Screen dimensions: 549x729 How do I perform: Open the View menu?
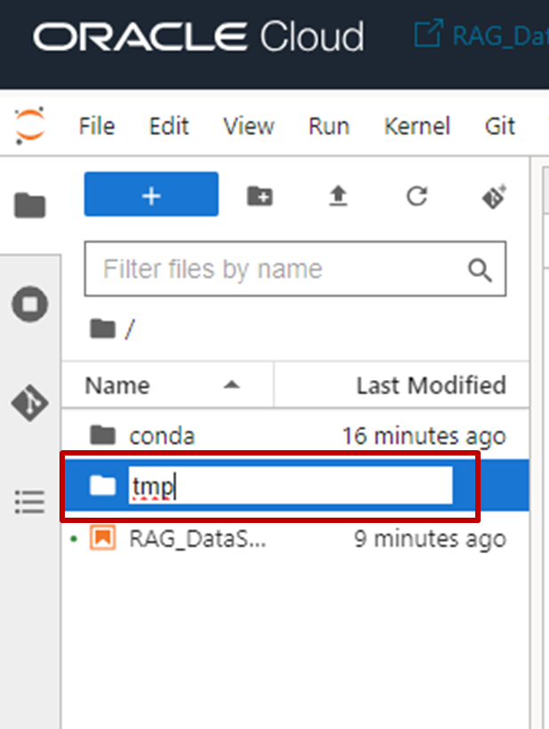click(249, 126)
